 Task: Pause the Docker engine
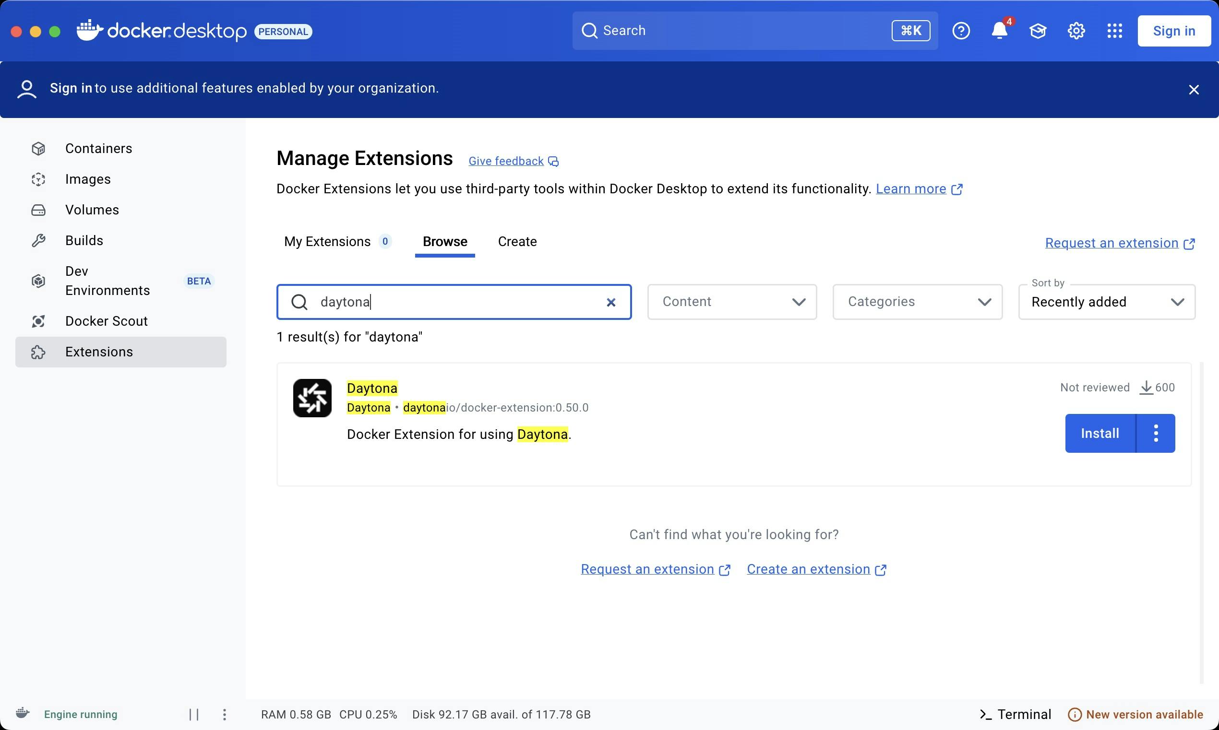click(x=194, y=714)
